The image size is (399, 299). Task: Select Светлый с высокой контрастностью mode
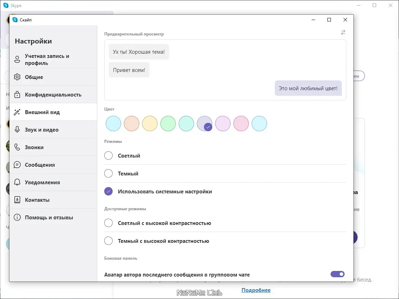pos(108,223)
